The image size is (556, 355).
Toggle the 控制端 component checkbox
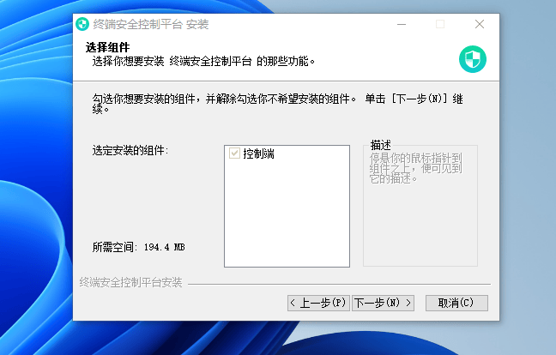coord(234,154)
